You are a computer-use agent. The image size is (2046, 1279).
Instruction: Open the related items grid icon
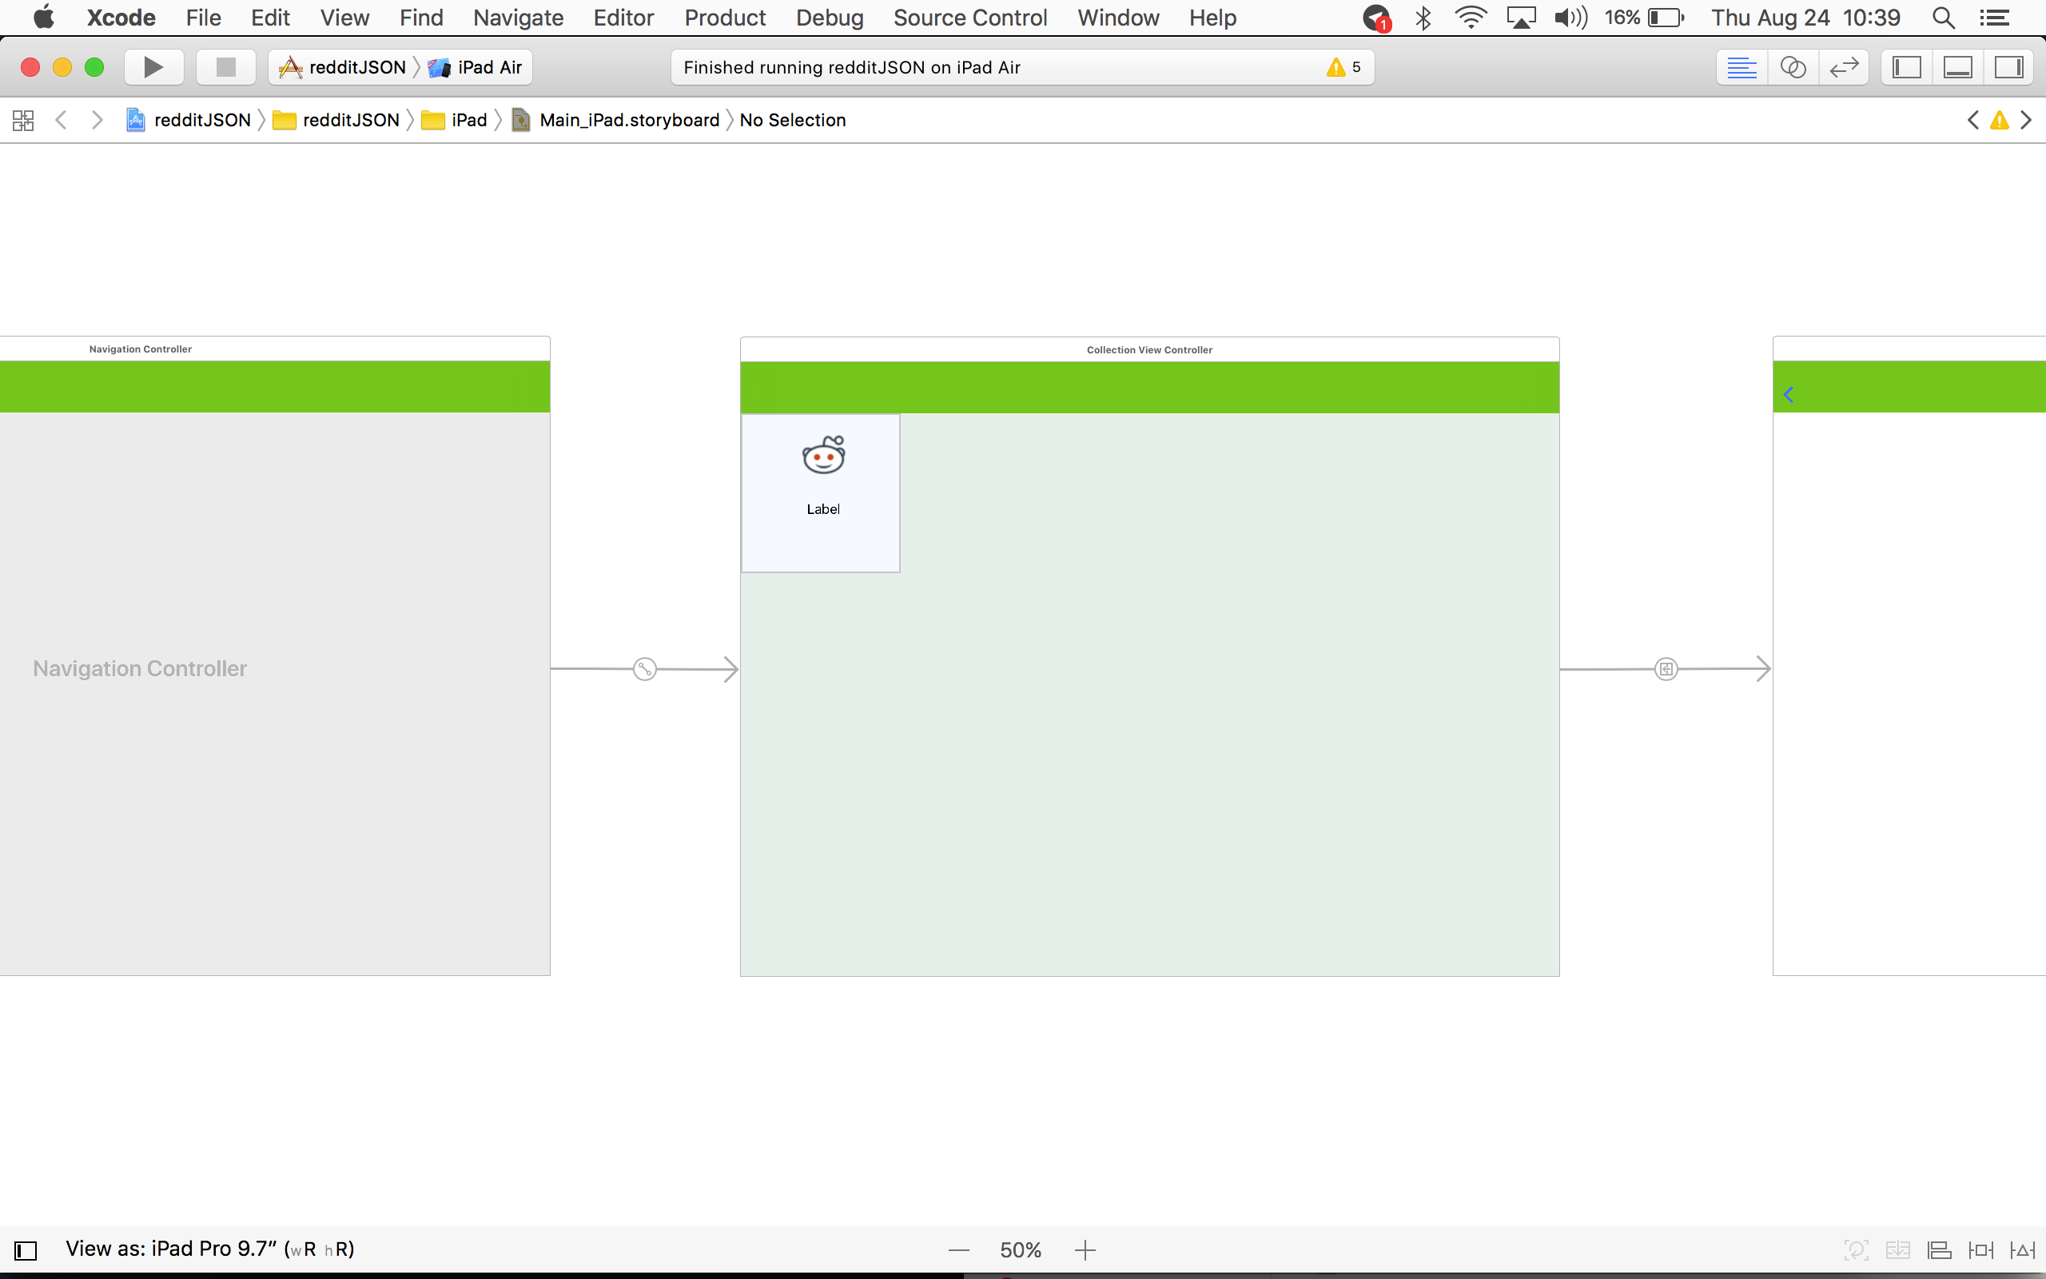click(23, 120)
